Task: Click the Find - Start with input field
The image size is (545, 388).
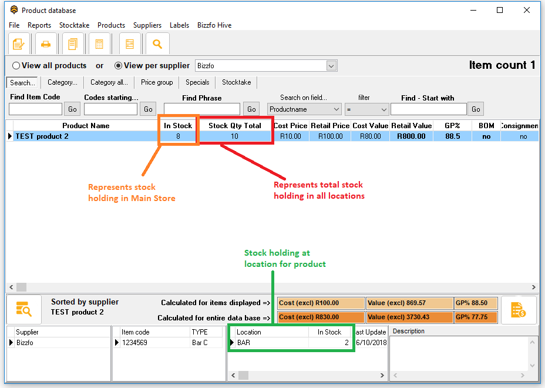Action: click(x=428, y=109)
